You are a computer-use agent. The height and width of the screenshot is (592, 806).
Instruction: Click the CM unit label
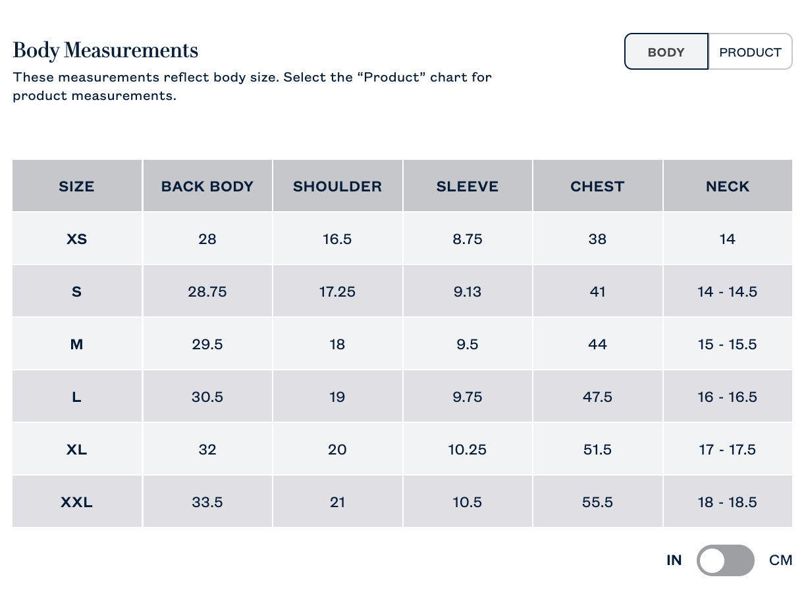(x=780, y=560)
